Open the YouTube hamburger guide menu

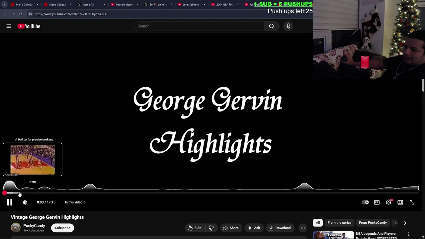click(x=9, y=26)
